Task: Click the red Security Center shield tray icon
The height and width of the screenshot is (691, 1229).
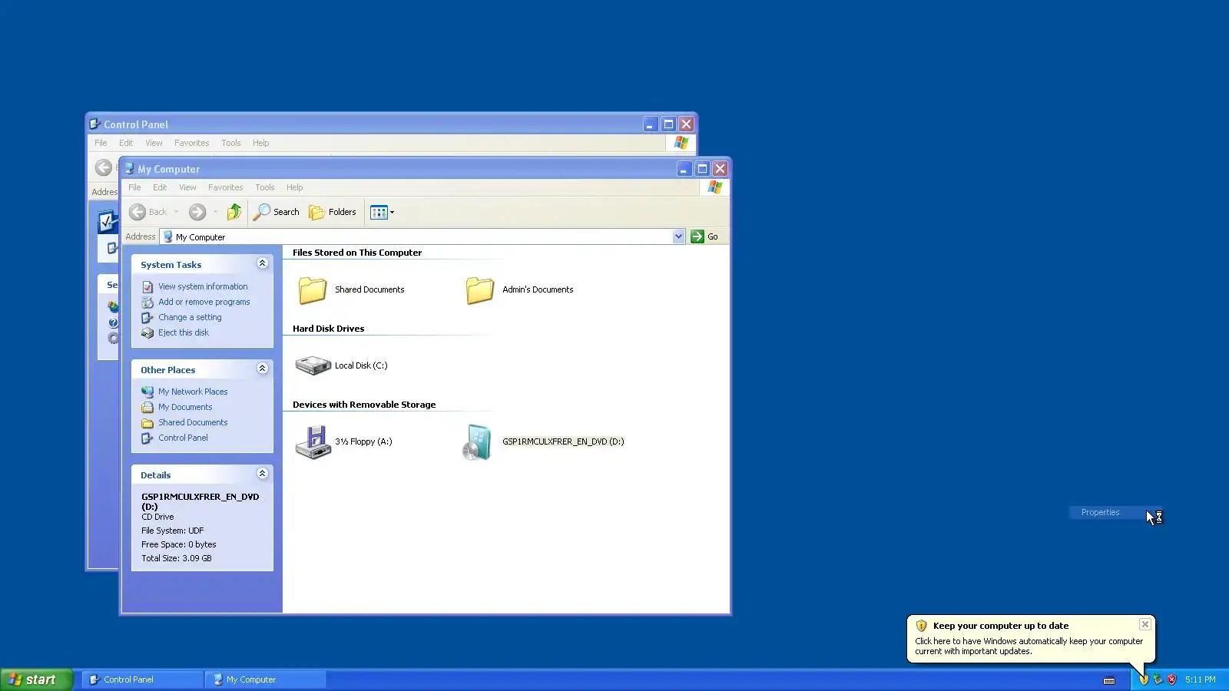Action: [x=1171, y=679]
